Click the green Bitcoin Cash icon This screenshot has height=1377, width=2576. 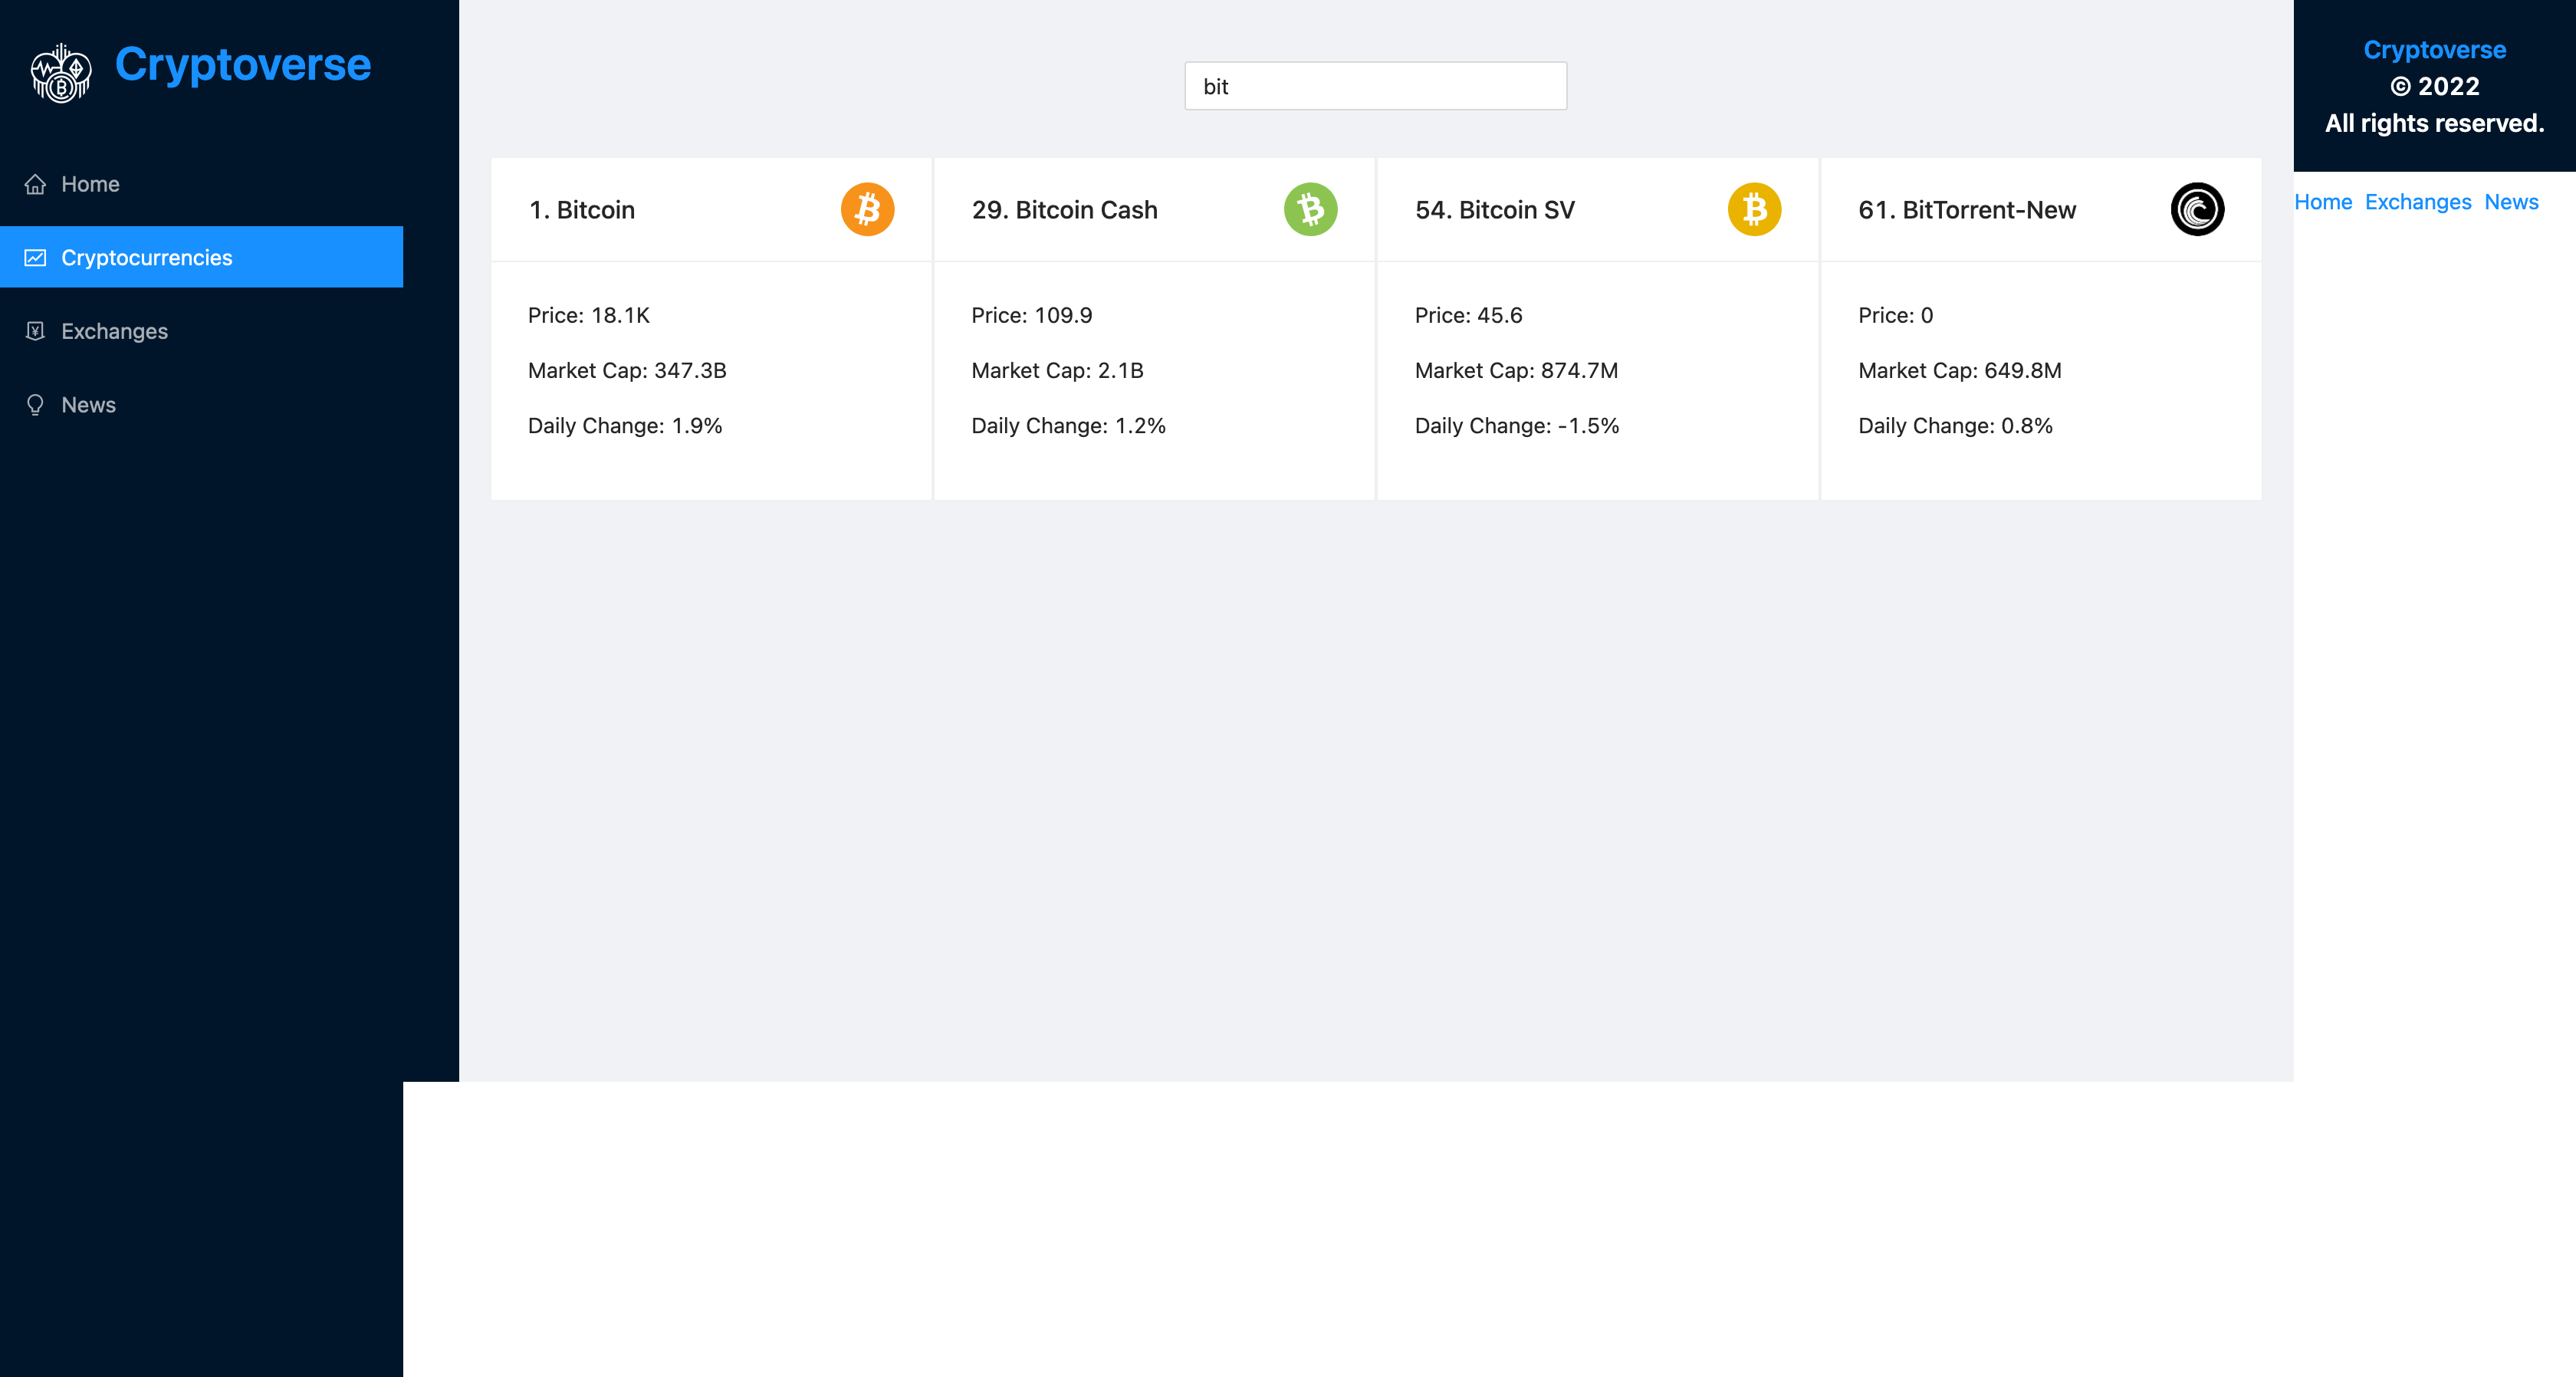tap(1310, 209)
